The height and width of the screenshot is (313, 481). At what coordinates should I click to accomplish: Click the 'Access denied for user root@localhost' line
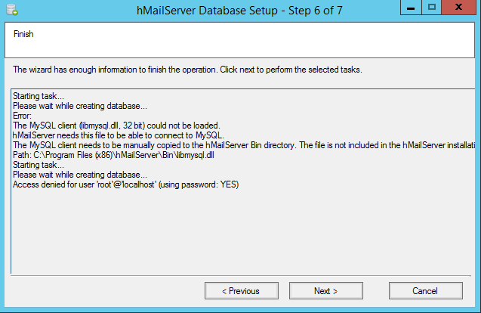126,184
